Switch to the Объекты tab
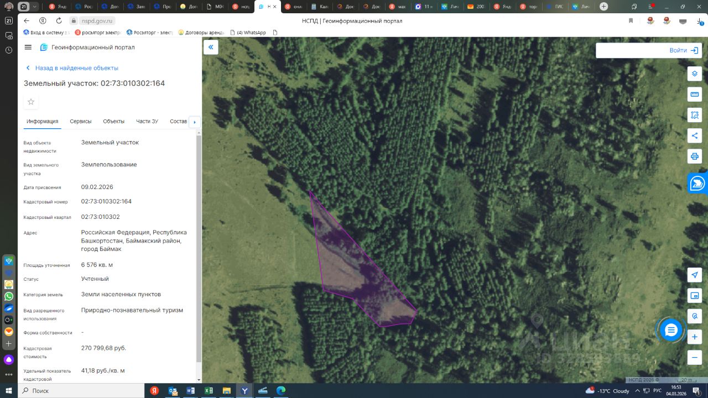The height and width of the screenshot is (398, 708). [x=113, y=122]
